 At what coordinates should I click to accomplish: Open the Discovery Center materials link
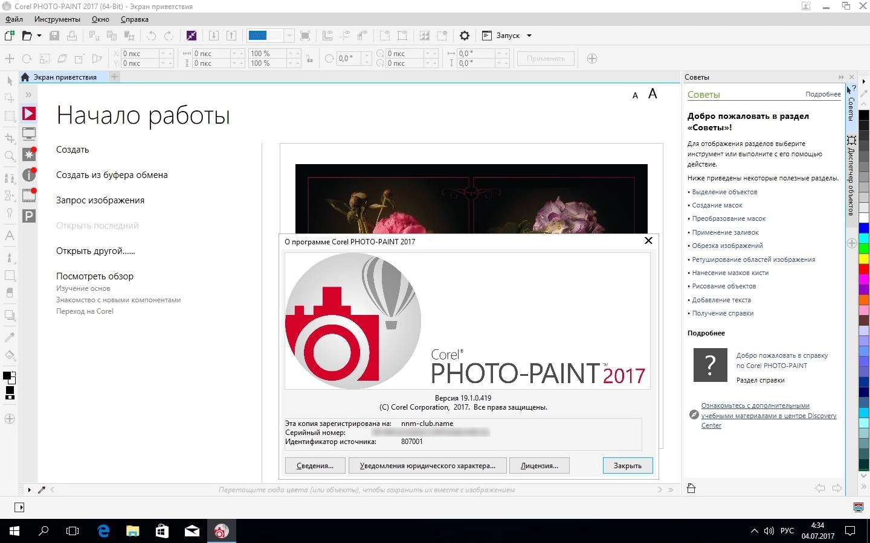pyautogui.click(x=768, y=416)
